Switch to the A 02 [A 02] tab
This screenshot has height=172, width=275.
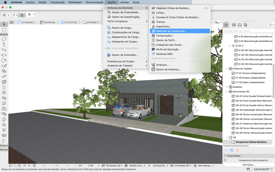[x=69, y=22]
